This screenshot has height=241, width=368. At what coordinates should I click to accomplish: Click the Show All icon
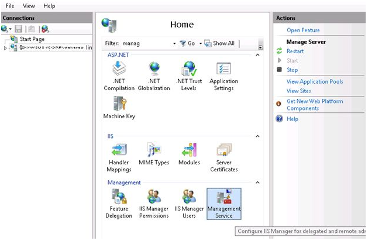pyautogui.click(x=208, y=43)
